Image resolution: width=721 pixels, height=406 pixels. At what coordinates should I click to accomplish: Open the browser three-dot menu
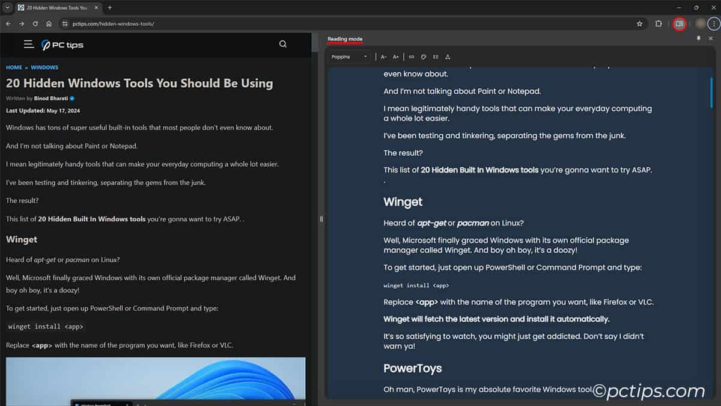713,23
